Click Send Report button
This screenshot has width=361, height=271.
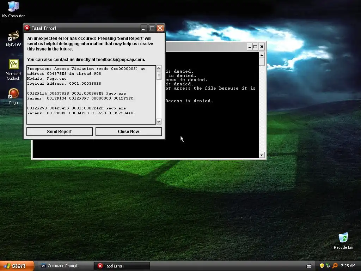click(x=59, y=132)
